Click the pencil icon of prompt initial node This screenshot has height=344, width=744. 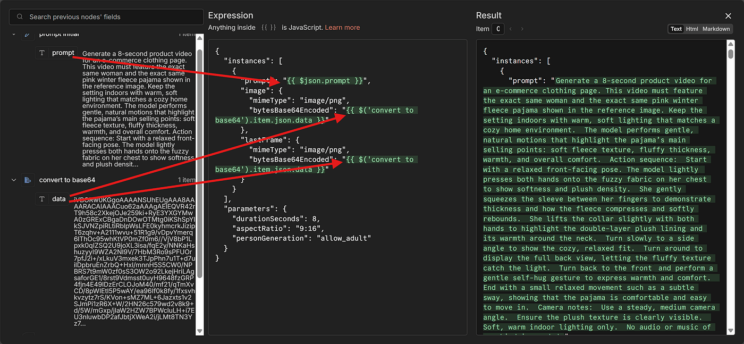[x=28, y=35]
